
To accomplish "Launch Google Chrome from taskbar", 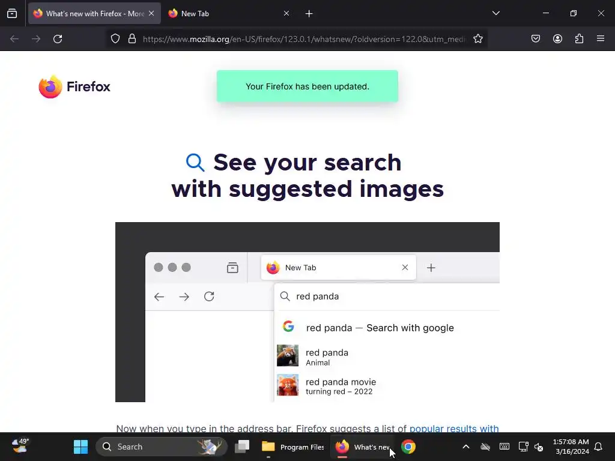I will click(x=408, y=447).
